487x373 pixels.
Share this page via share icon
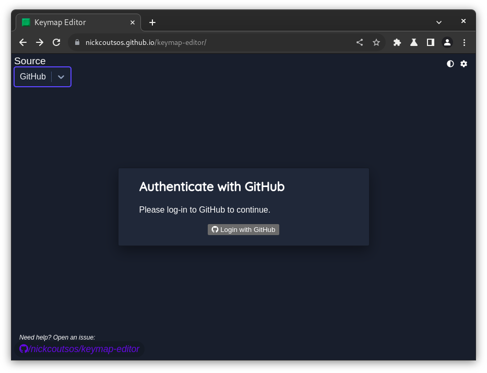click(360, 42)
